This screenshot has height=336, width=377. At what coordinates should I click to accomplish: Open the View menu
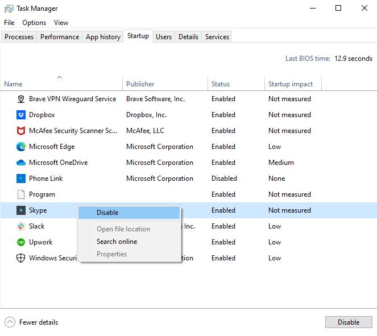point(61,23)
